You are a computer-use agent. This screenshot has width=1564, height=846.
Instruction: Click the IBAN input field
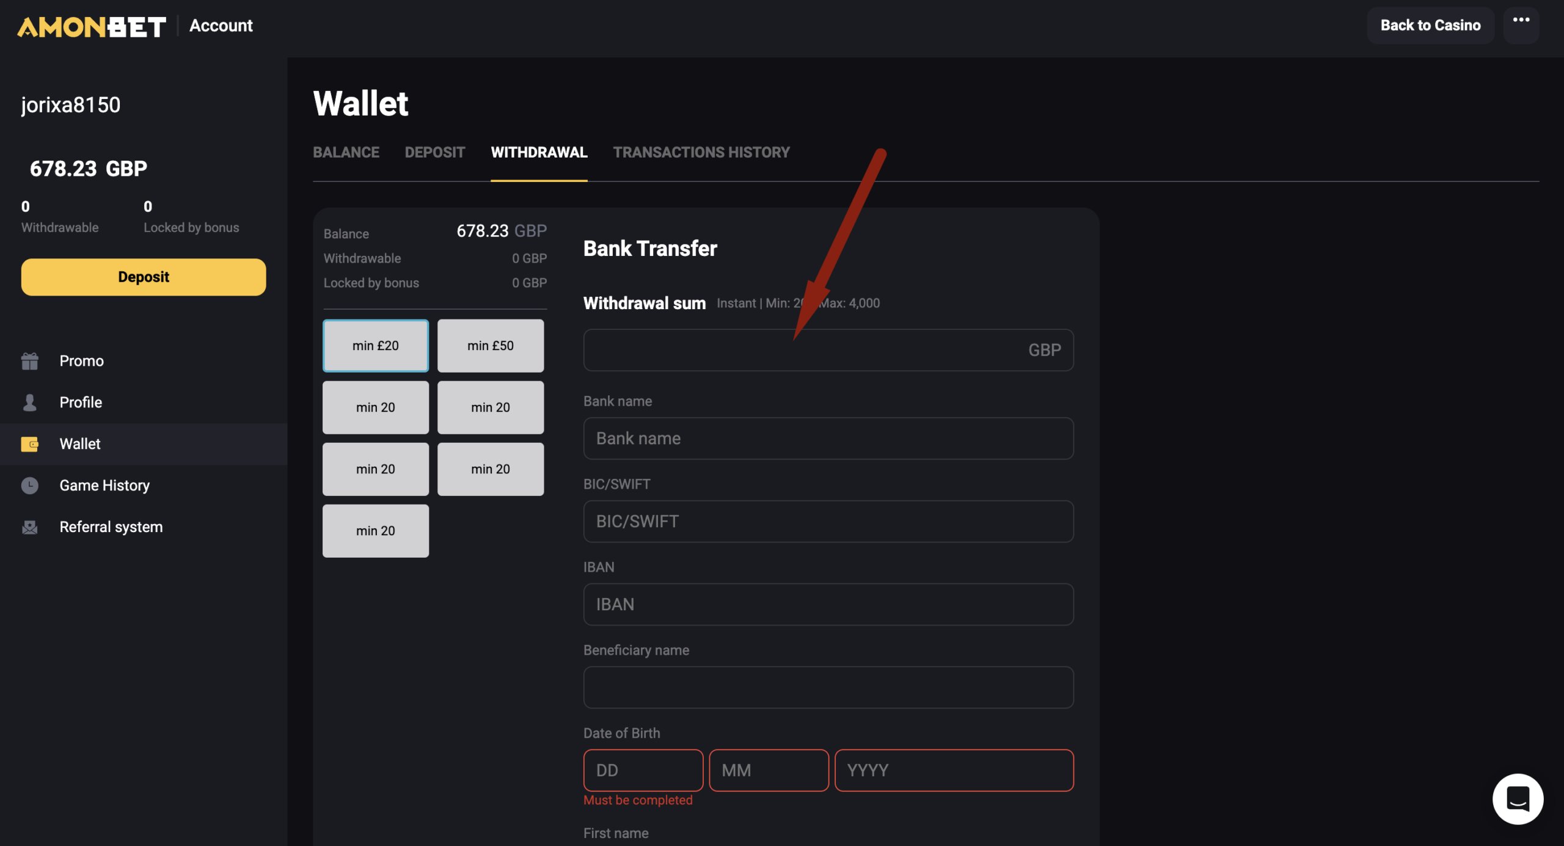(828, 605)
